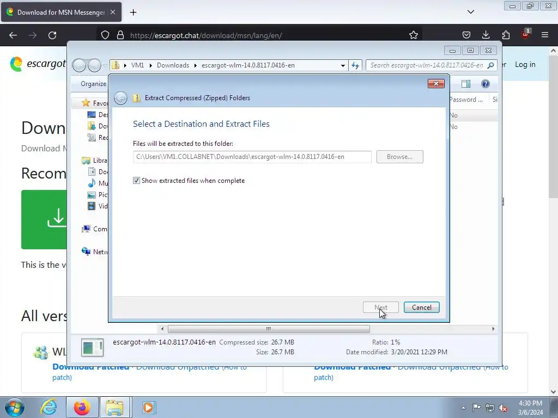
Task: Select Favorites in Explorer navigation pane
Action: (x=95, y=103)
